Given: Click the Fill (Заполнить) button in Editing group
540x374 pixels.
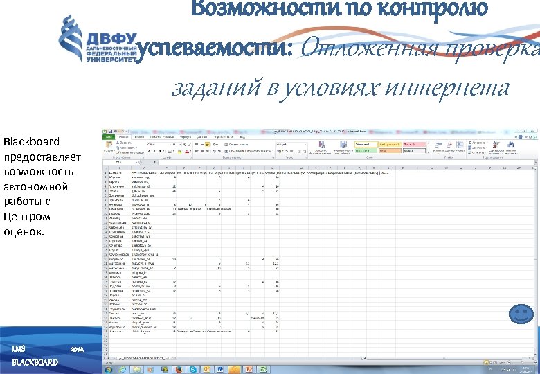Looking at the screenshot, I should (478, 148).
